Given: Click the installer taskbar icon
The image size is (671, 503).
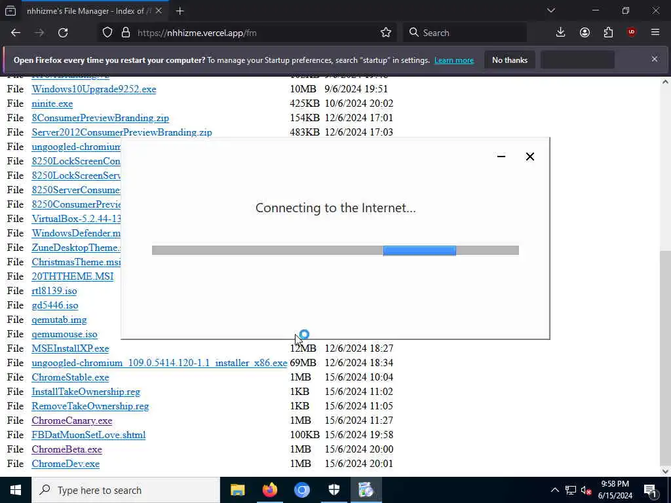Looking at the screenshot, I should [366, 490].
